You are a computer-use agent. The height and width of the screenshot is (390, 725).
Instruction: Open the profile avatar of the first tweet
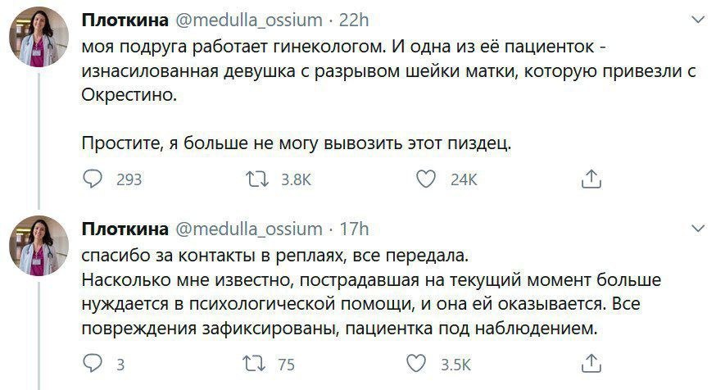pyautogui.click(x=38, y=37)
